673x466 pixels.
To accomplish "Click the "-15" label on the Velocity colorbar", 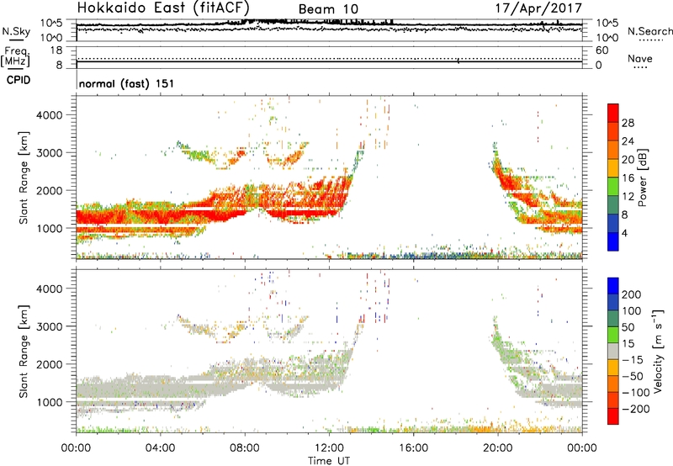I will pyautogui.click(x=633, y=359).
